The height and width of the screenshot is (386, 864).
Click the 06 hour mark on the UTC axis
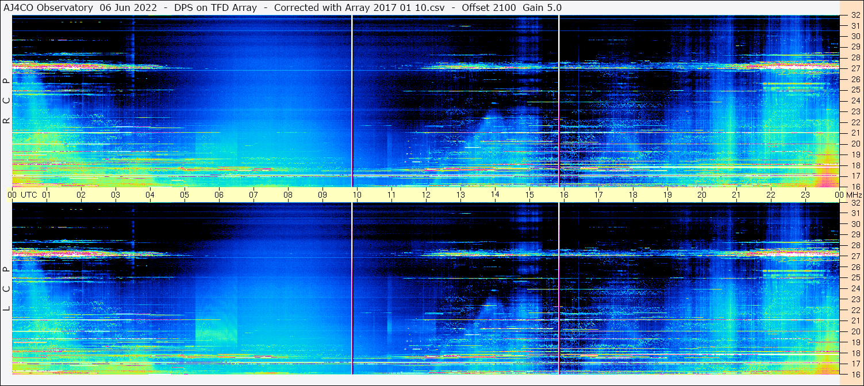(x=219, y=195)
